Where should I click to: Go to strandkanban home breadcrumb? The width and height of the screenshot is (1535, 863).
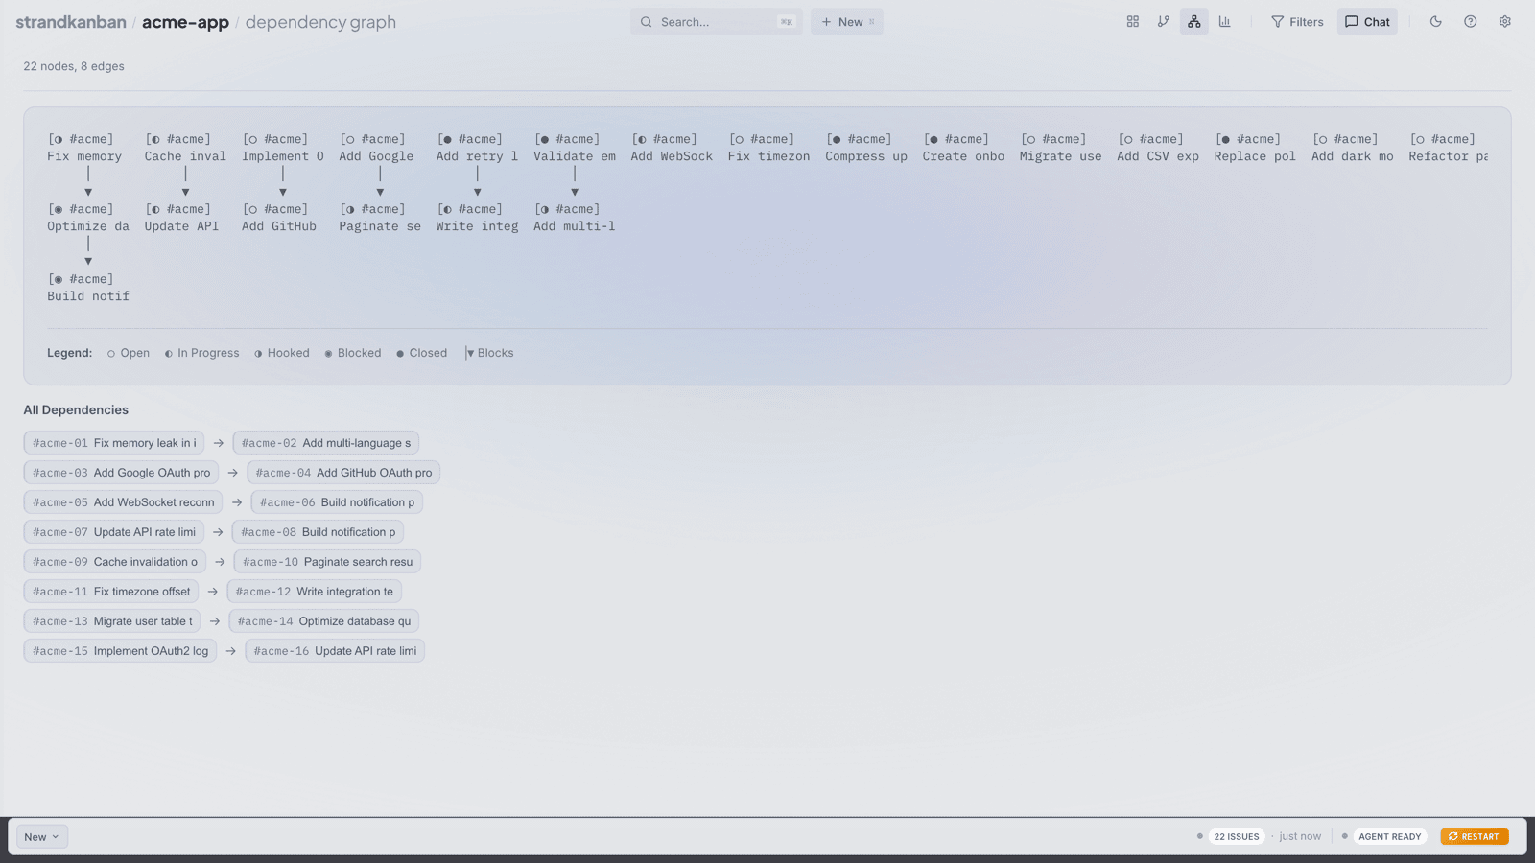70,22
